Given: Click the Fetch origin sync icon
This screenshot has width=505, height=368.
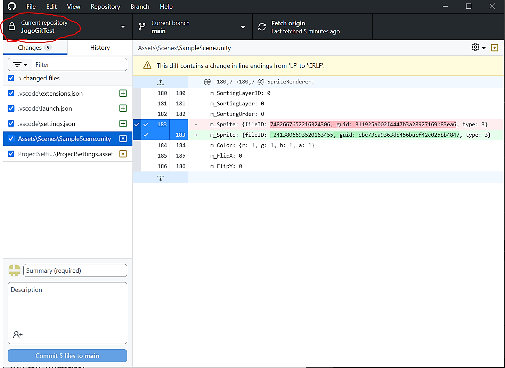Looking at the screenshot, I should coord(262,27).
